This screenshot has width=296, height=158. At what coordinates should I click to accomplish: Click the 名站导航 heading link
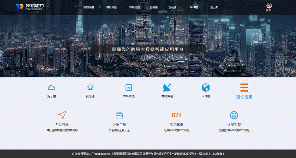pos(62,125)
